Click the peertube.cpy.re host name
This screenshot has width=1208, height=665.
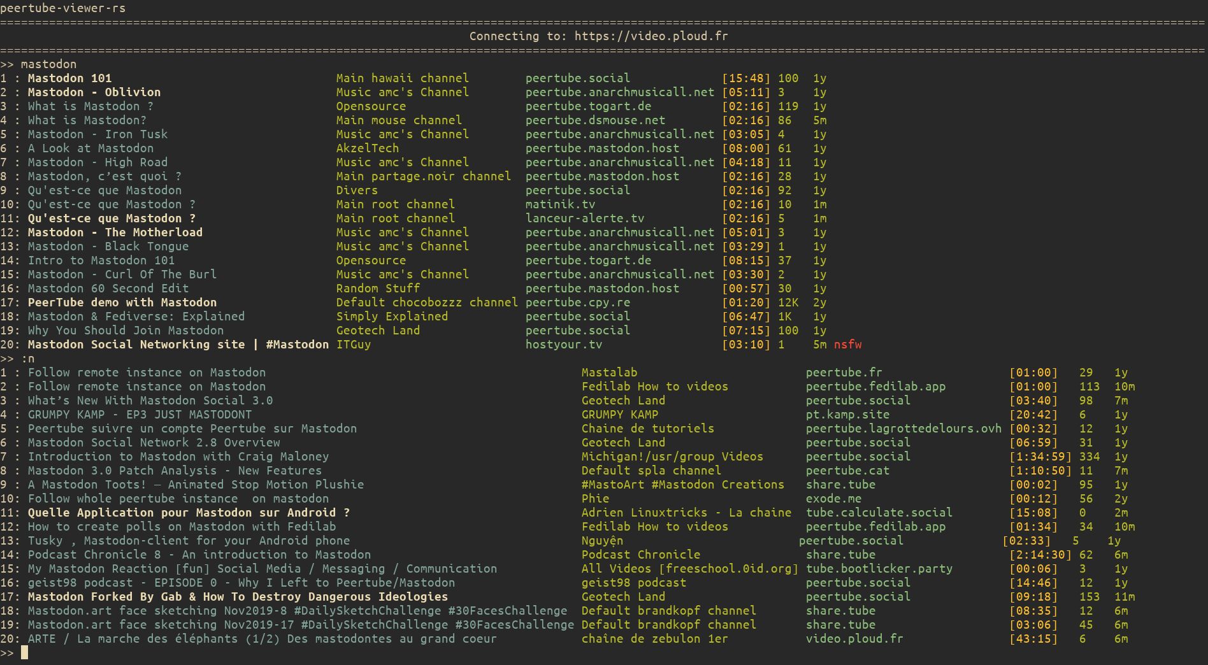[577, 303]
